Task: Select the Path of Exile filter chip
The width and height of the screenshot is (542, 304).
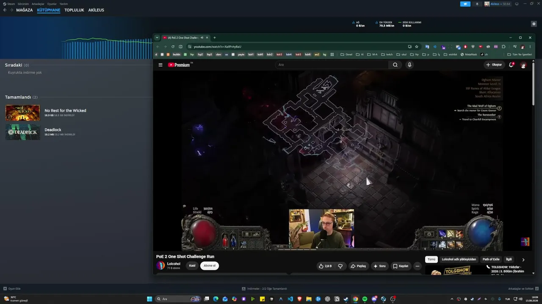Action: (491, 259)
